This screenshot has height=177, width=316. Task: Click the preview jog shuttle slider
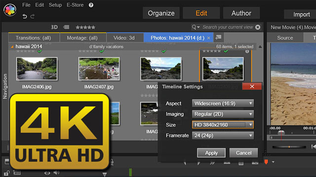click(x=289, y=147)
